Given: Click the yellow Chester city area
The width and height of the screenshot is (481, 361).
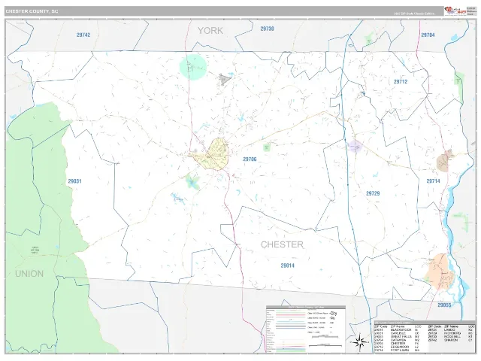Looking at the screenshot, I should tap(215, 154).
